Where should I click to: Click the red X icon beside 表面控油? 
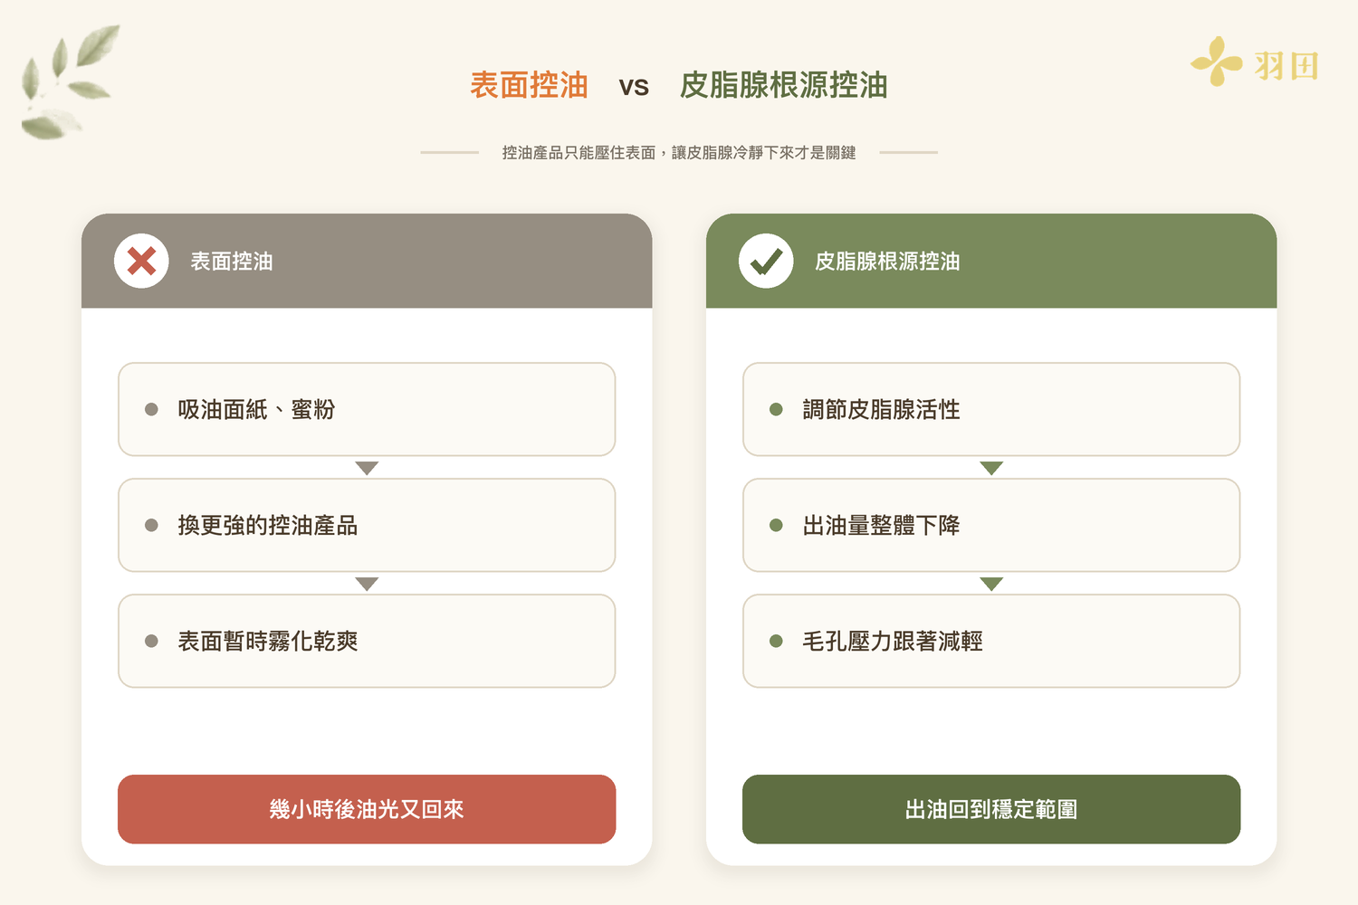coord(141,262)
